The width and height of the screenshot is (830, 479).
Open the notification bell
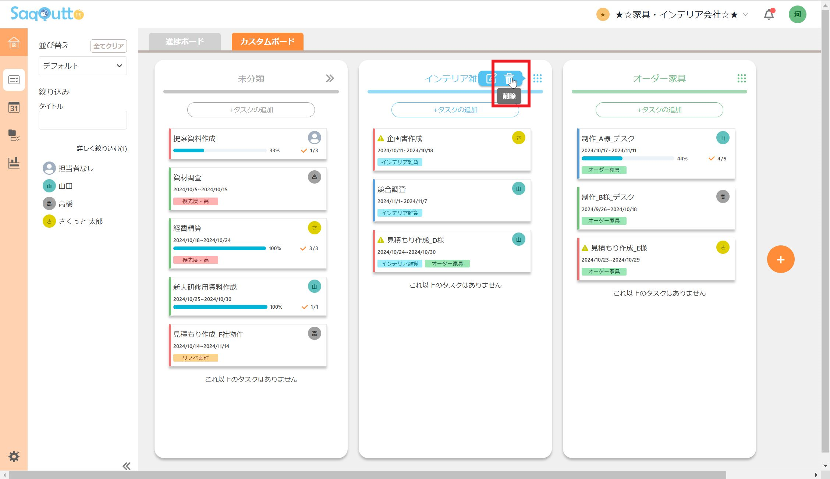[769, 15]
